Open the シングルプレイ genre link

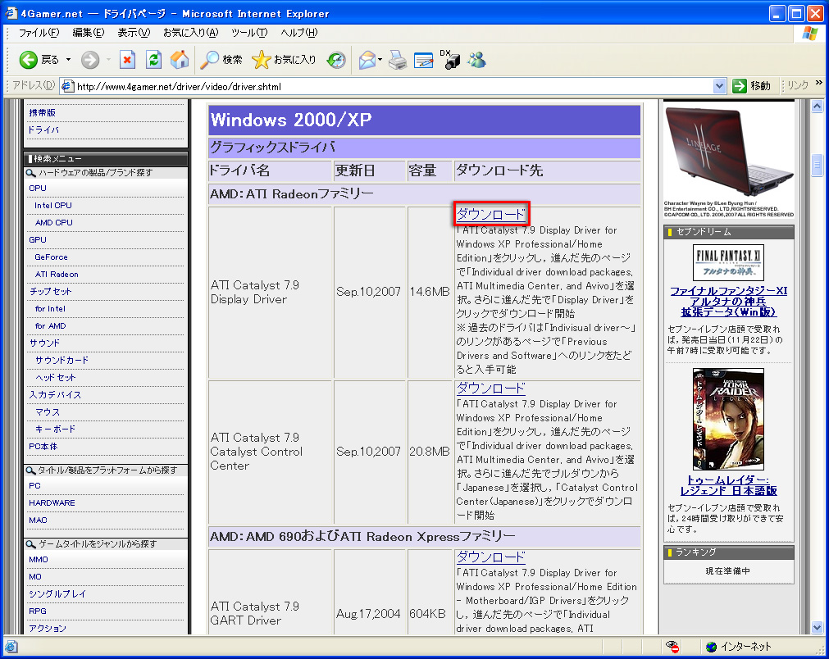pyautogui.click(x=57, y=593)
